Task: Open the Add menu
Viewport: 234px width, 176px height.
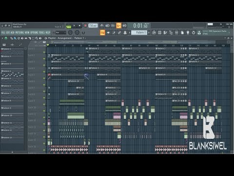Action: click(13, 33)
